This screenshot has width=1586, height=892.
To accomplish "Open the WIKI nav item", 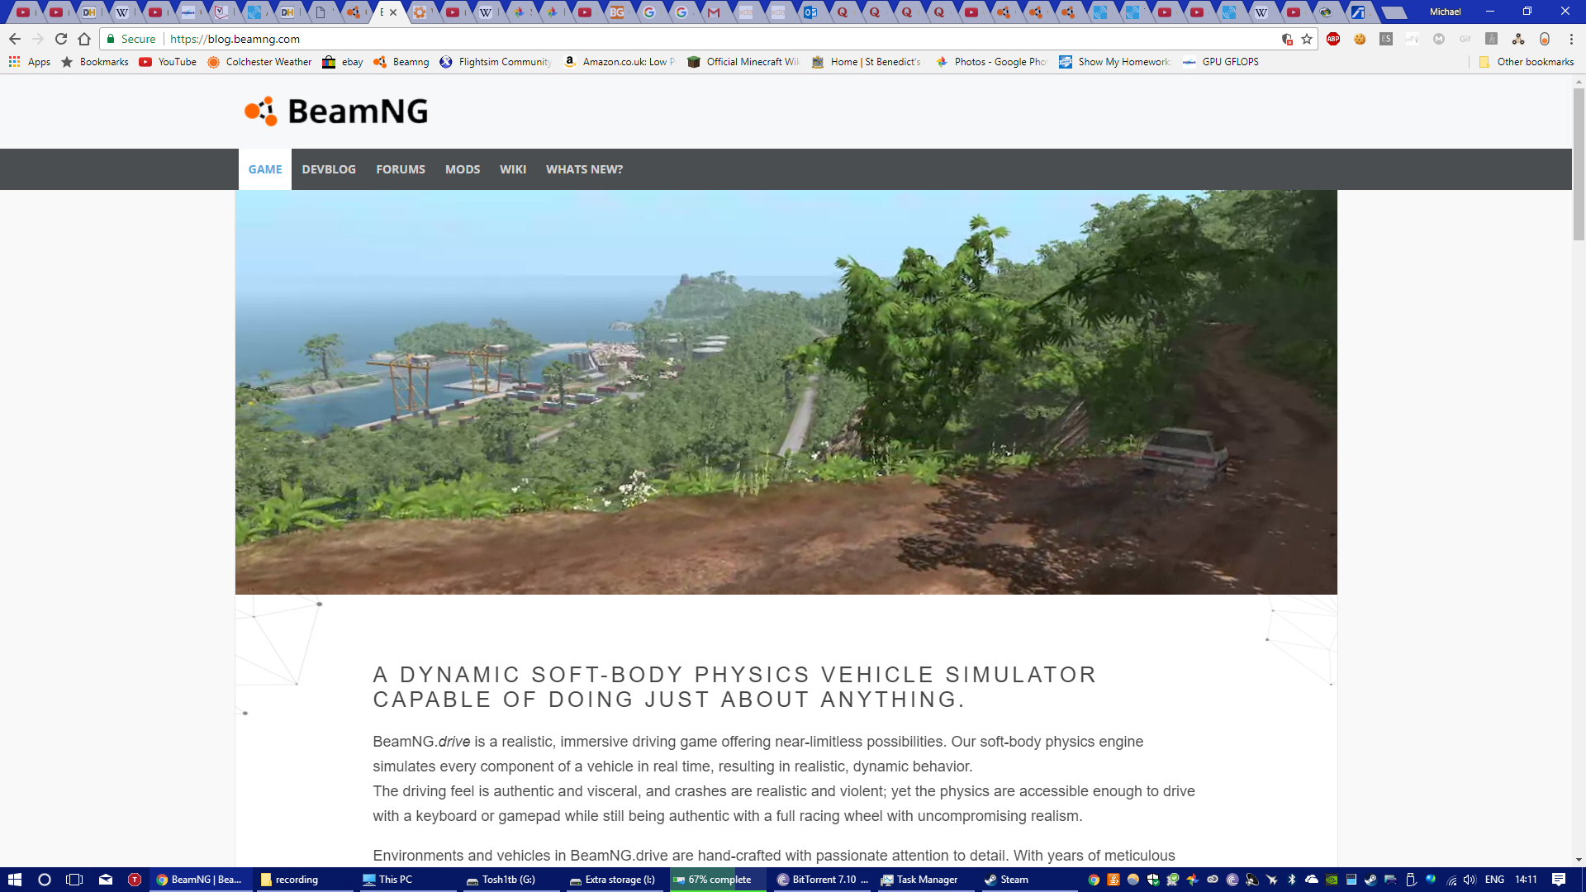I will tap(513, 169).
